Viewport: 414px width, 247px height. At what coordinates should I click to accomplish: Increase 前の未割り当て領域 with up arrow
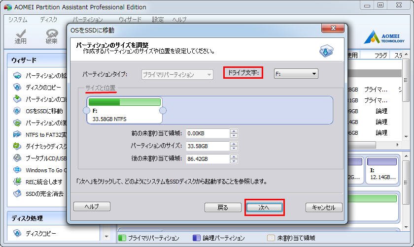click(234, 131)
